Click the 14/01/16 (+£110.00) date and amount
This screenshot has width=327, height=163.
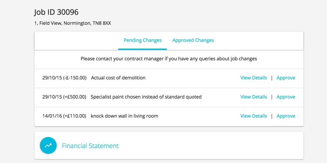coord(64,116)
